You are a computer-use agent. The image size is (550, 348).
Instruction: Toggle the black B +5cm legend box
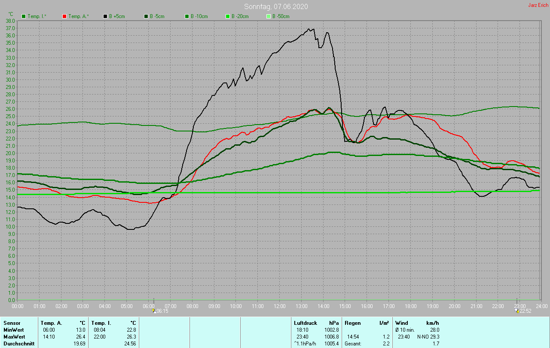(105, 16)
